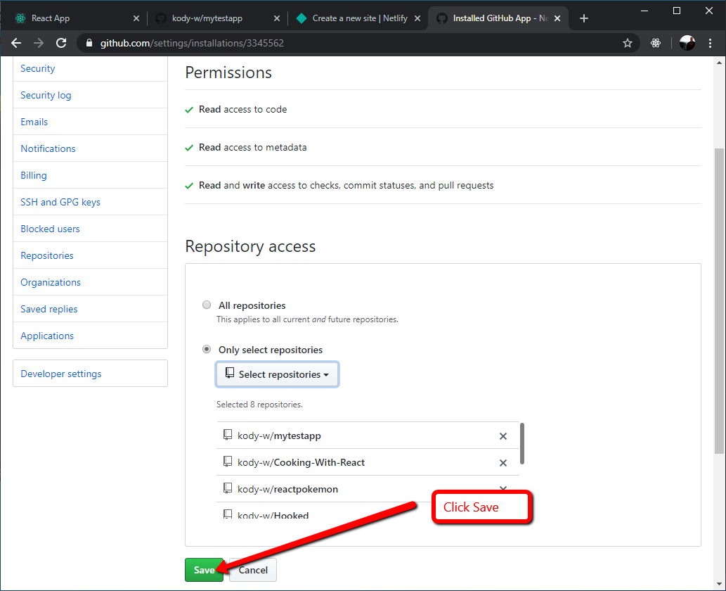Click the padlock icon in the address bar
The image size is (726, 591).
pyautogui.click(x=89, y=43)
